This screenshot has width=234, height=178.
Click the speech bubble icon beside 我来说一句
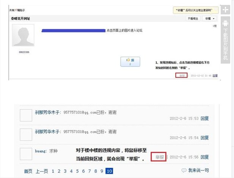coord(184,170)
